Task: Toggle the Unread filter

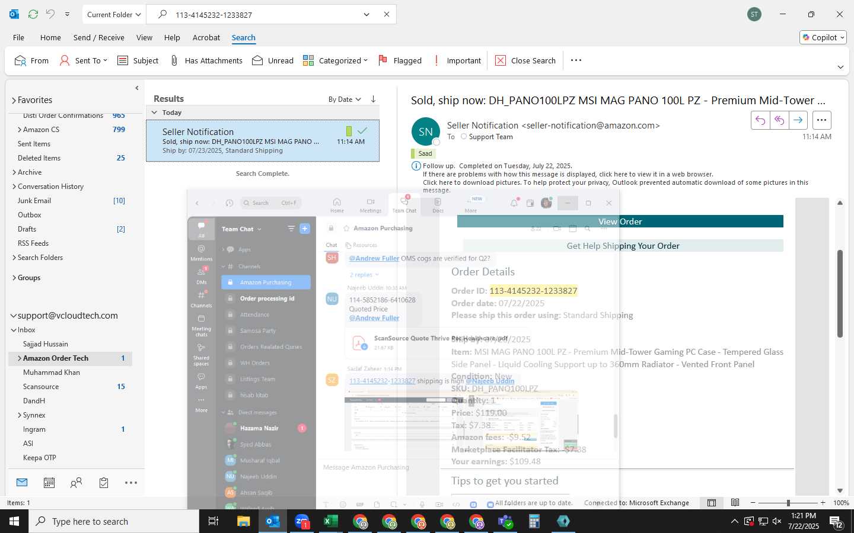Action: coord(273,60)
